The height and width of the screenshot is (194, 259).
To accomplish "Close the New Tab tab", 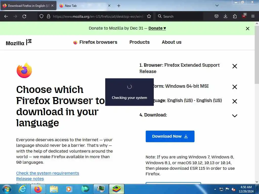I will (109, 6).
